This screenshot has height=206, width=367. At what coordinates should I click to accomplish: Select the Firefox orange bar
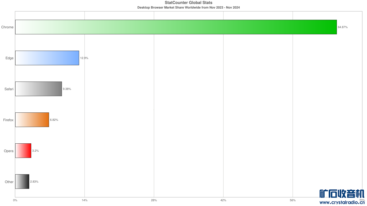click(32, 120)
